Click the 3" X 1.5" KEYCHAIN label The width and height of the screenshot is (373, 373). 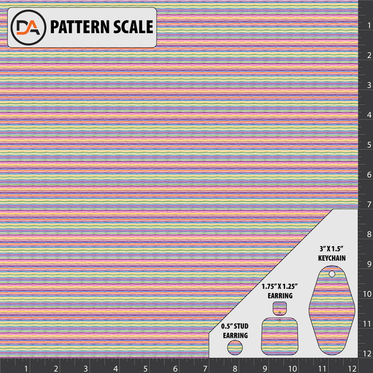point(332,253)
